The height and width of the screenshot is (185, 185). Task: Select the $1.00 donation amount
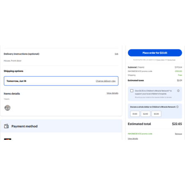(x=135, y=114)
